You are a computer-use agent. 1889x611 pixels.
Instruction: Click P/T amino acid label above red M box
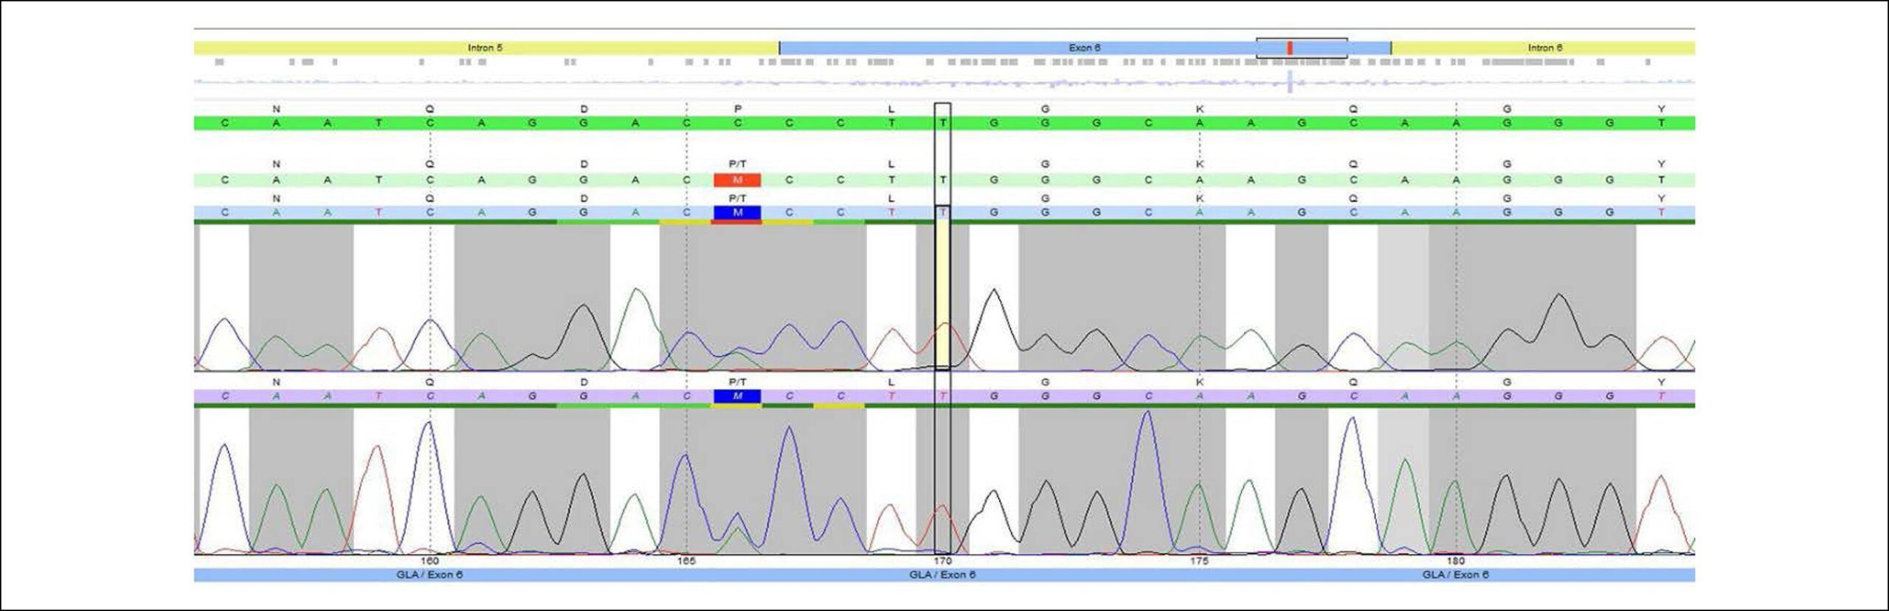pos(737,164)
